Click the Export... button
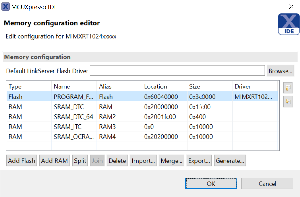The image size is (300, 197). click(199, 161)
